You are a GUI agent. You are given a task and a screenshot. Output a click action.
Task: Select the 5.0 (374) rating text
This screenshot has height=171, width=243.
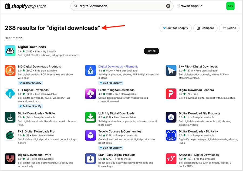click(x=186, y=70)
